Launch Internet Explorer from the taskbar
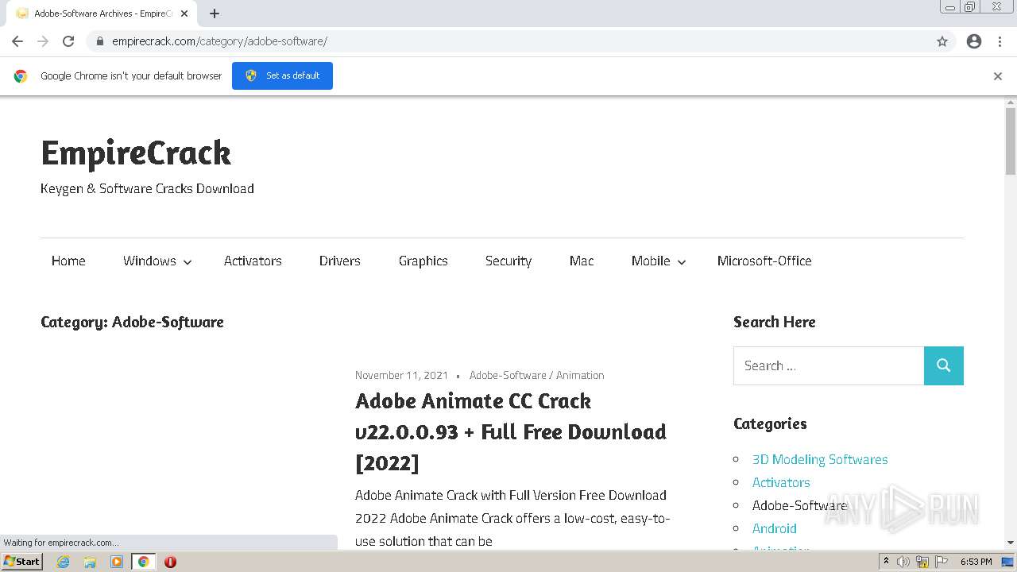1017x572 pixels. click(x=63, y=562)
